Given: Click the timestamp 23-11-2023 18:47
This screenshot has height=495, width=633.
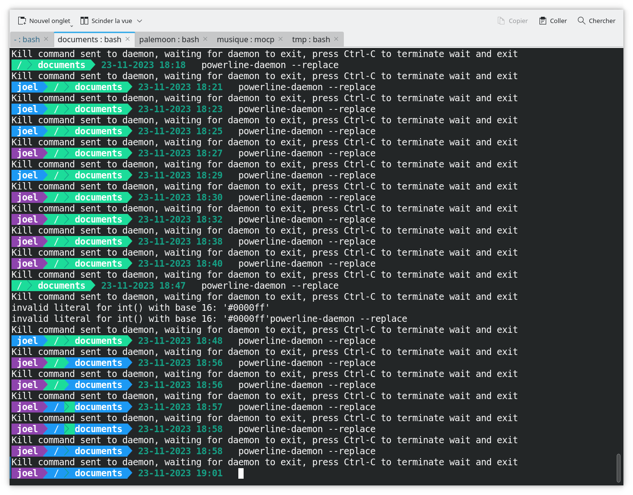Looking at the screenshot, I should click(143, 286).
